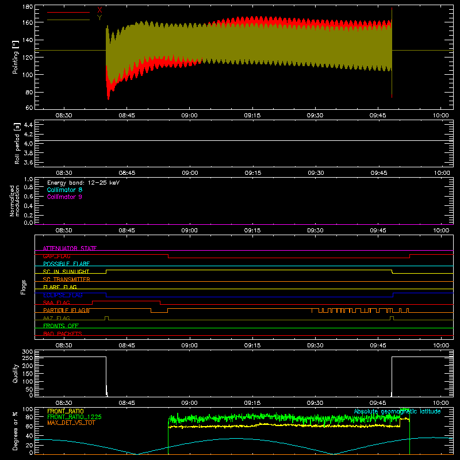
Task: Click the green FRONT_RATIO_1225 legend entry
Action: 74,417
